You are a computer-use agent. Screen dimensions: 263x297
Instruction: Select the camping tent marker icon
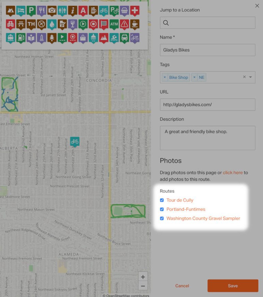[x=11, y=11]
